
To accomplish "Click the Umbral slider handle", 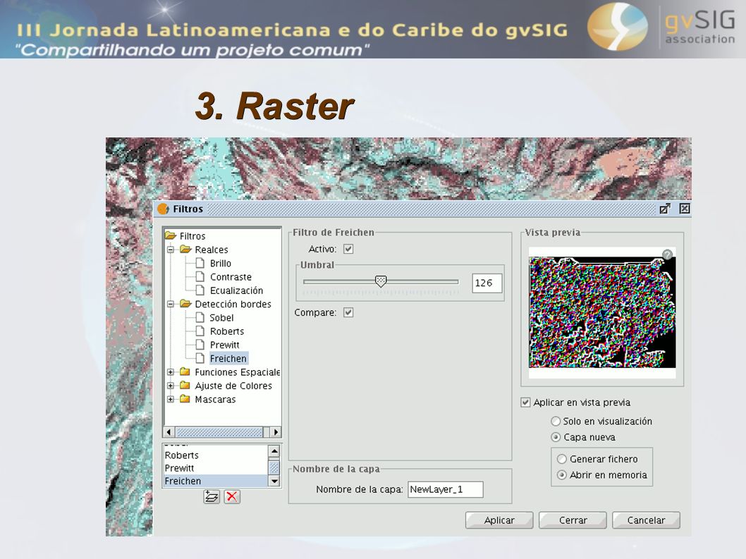I will coord(381,281).
